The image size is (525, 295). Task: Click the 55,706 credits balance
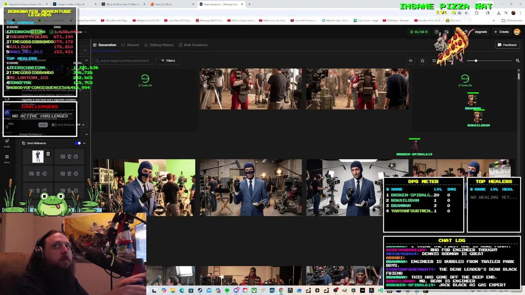click(419, 32)
